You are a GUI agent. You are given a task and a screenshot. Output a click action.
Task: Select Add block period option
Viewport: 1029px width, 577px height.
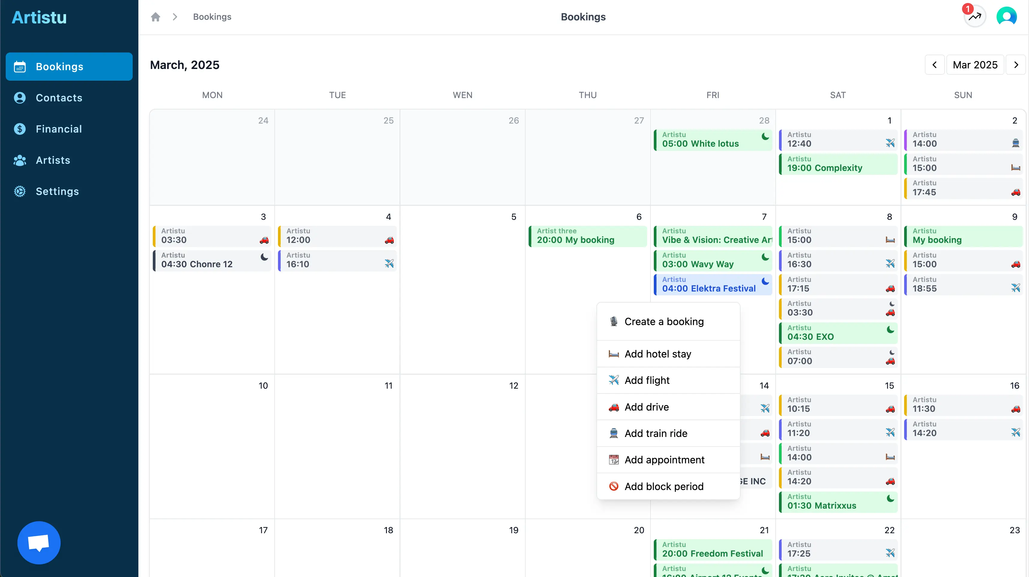click(664, 486)
